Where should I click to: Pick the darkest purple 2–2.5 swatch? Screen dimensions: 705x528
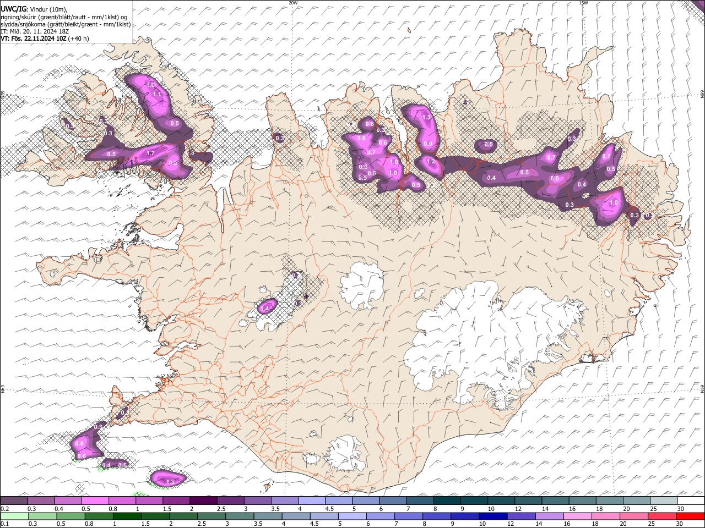[x=203, y=501]
